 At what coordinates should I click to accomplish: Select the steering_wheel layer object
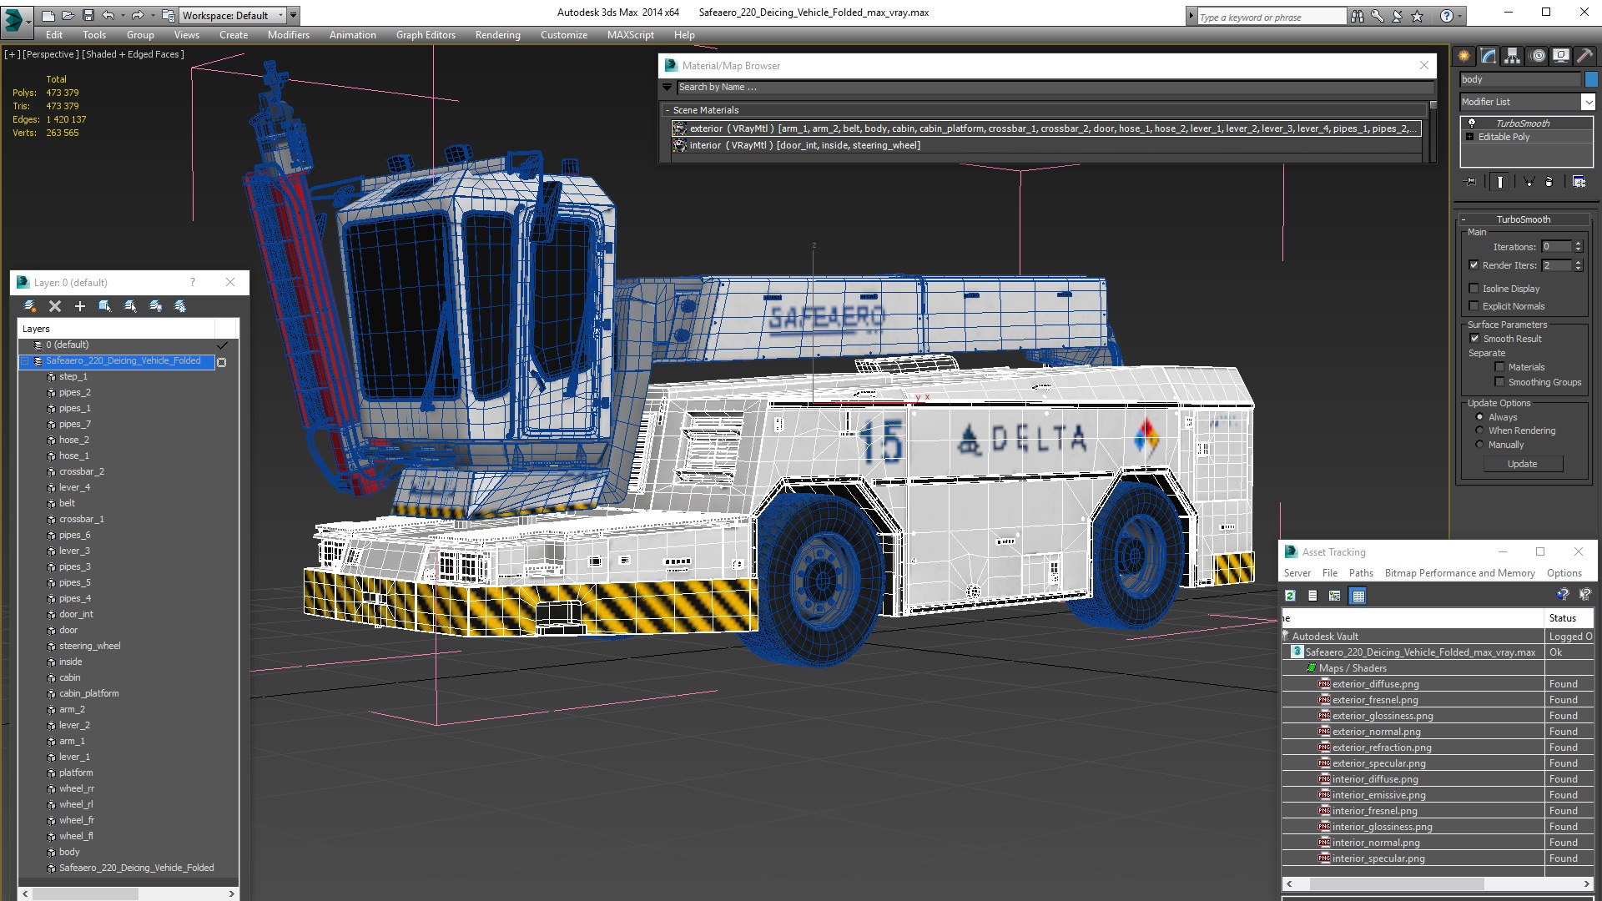pyautogui.click(x=89, y=646)
